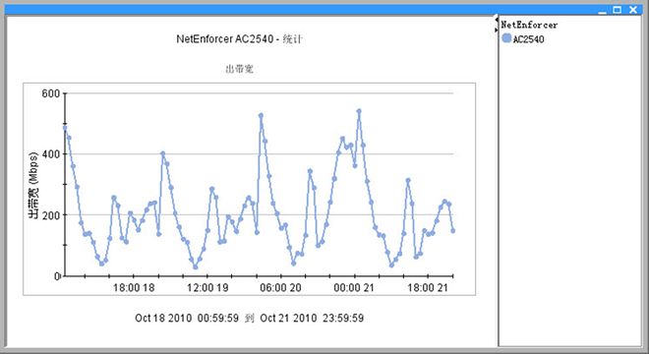Viewport: 649px width, 354px height.
Task: Click the 00:00 21 time axis label
Action: click(354, 288)
